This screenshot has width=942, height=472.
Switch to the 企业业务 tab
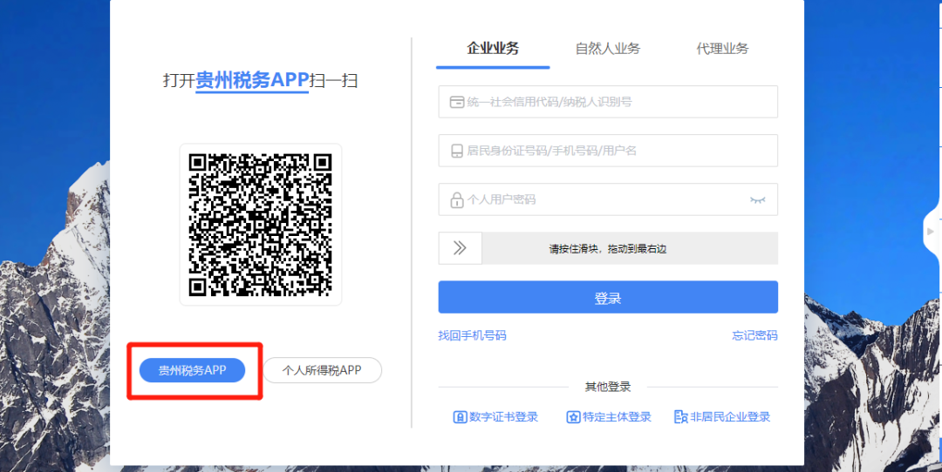tap(493, 49)
